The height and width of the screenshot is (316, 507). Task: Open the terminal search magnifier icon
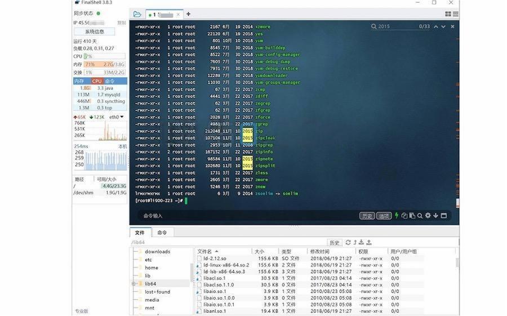(420, 216)
